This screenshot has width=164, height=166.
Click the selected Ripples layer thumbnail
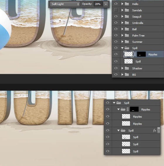click(x=128, y=54)
